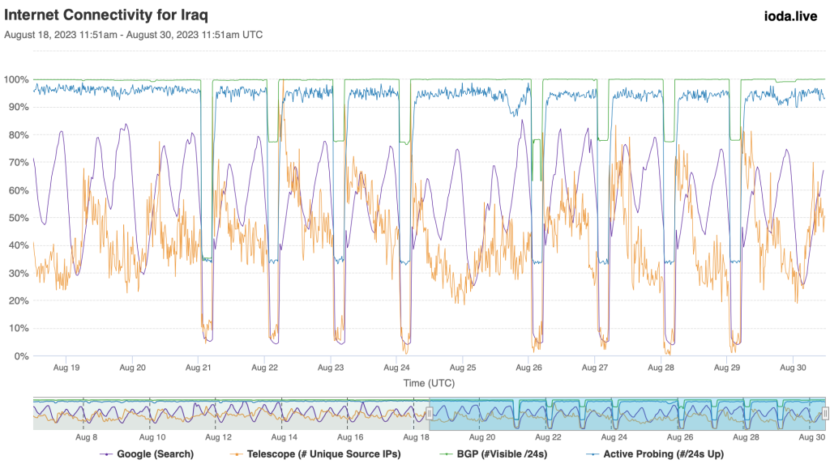This screenshot has width=830, height=464.
Task: Grab the left navigator range handle
Action: tap(430, 414)
